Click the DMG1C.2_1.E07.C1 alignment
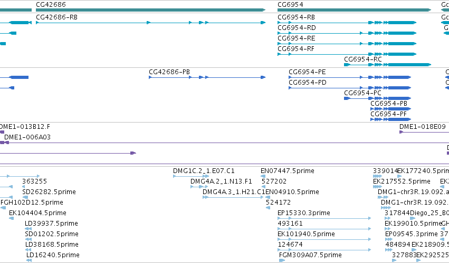 tap(204, 171)
